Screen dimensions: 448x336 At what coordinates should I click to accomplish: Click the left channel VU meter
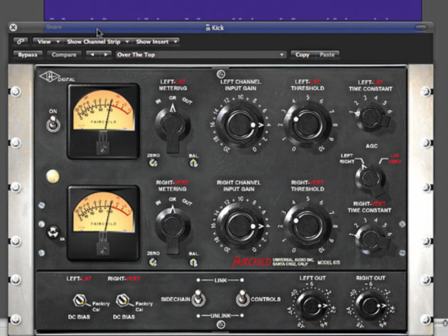(x=103, y=121)
